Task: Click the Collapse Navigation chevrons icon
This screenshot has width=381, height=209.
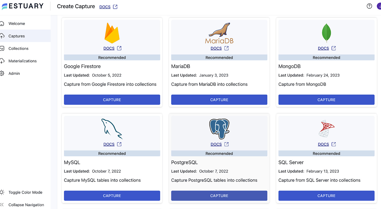Action: point(2,205)
